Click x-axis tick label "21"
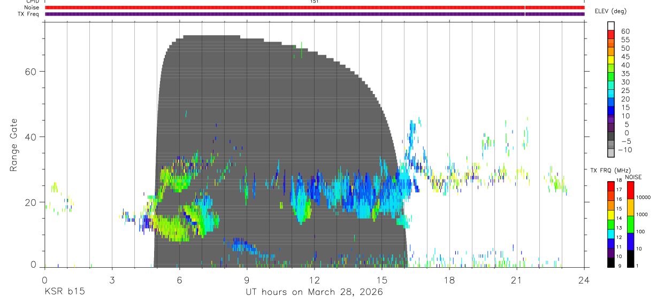657x303 pixels. [517, 281]
